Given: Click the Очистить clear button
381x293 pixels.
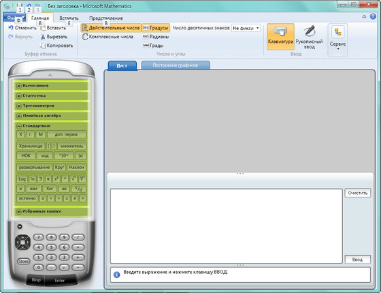Looking at the screenshot, I should click(x=358, y=193).
